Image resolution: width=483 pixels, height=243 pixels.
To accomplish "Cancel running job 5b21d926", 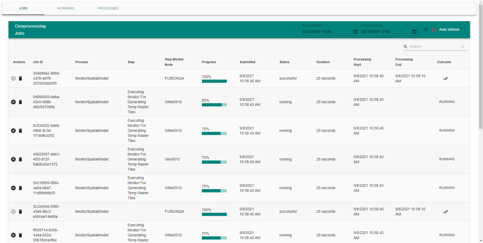I will (13, 188).
